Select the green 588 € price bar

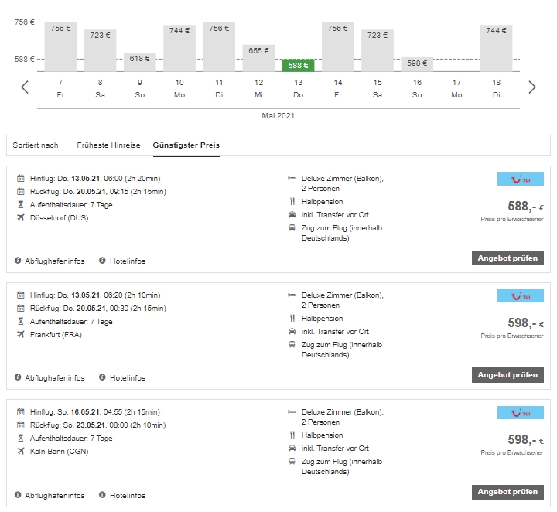pos(299,65)
